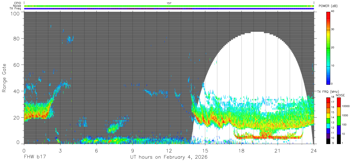Click the 40 label on POWER scale

[333, 11]
